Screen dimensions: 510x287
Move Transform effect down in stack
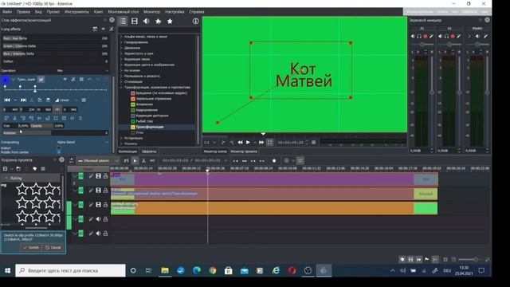[97, 80]
